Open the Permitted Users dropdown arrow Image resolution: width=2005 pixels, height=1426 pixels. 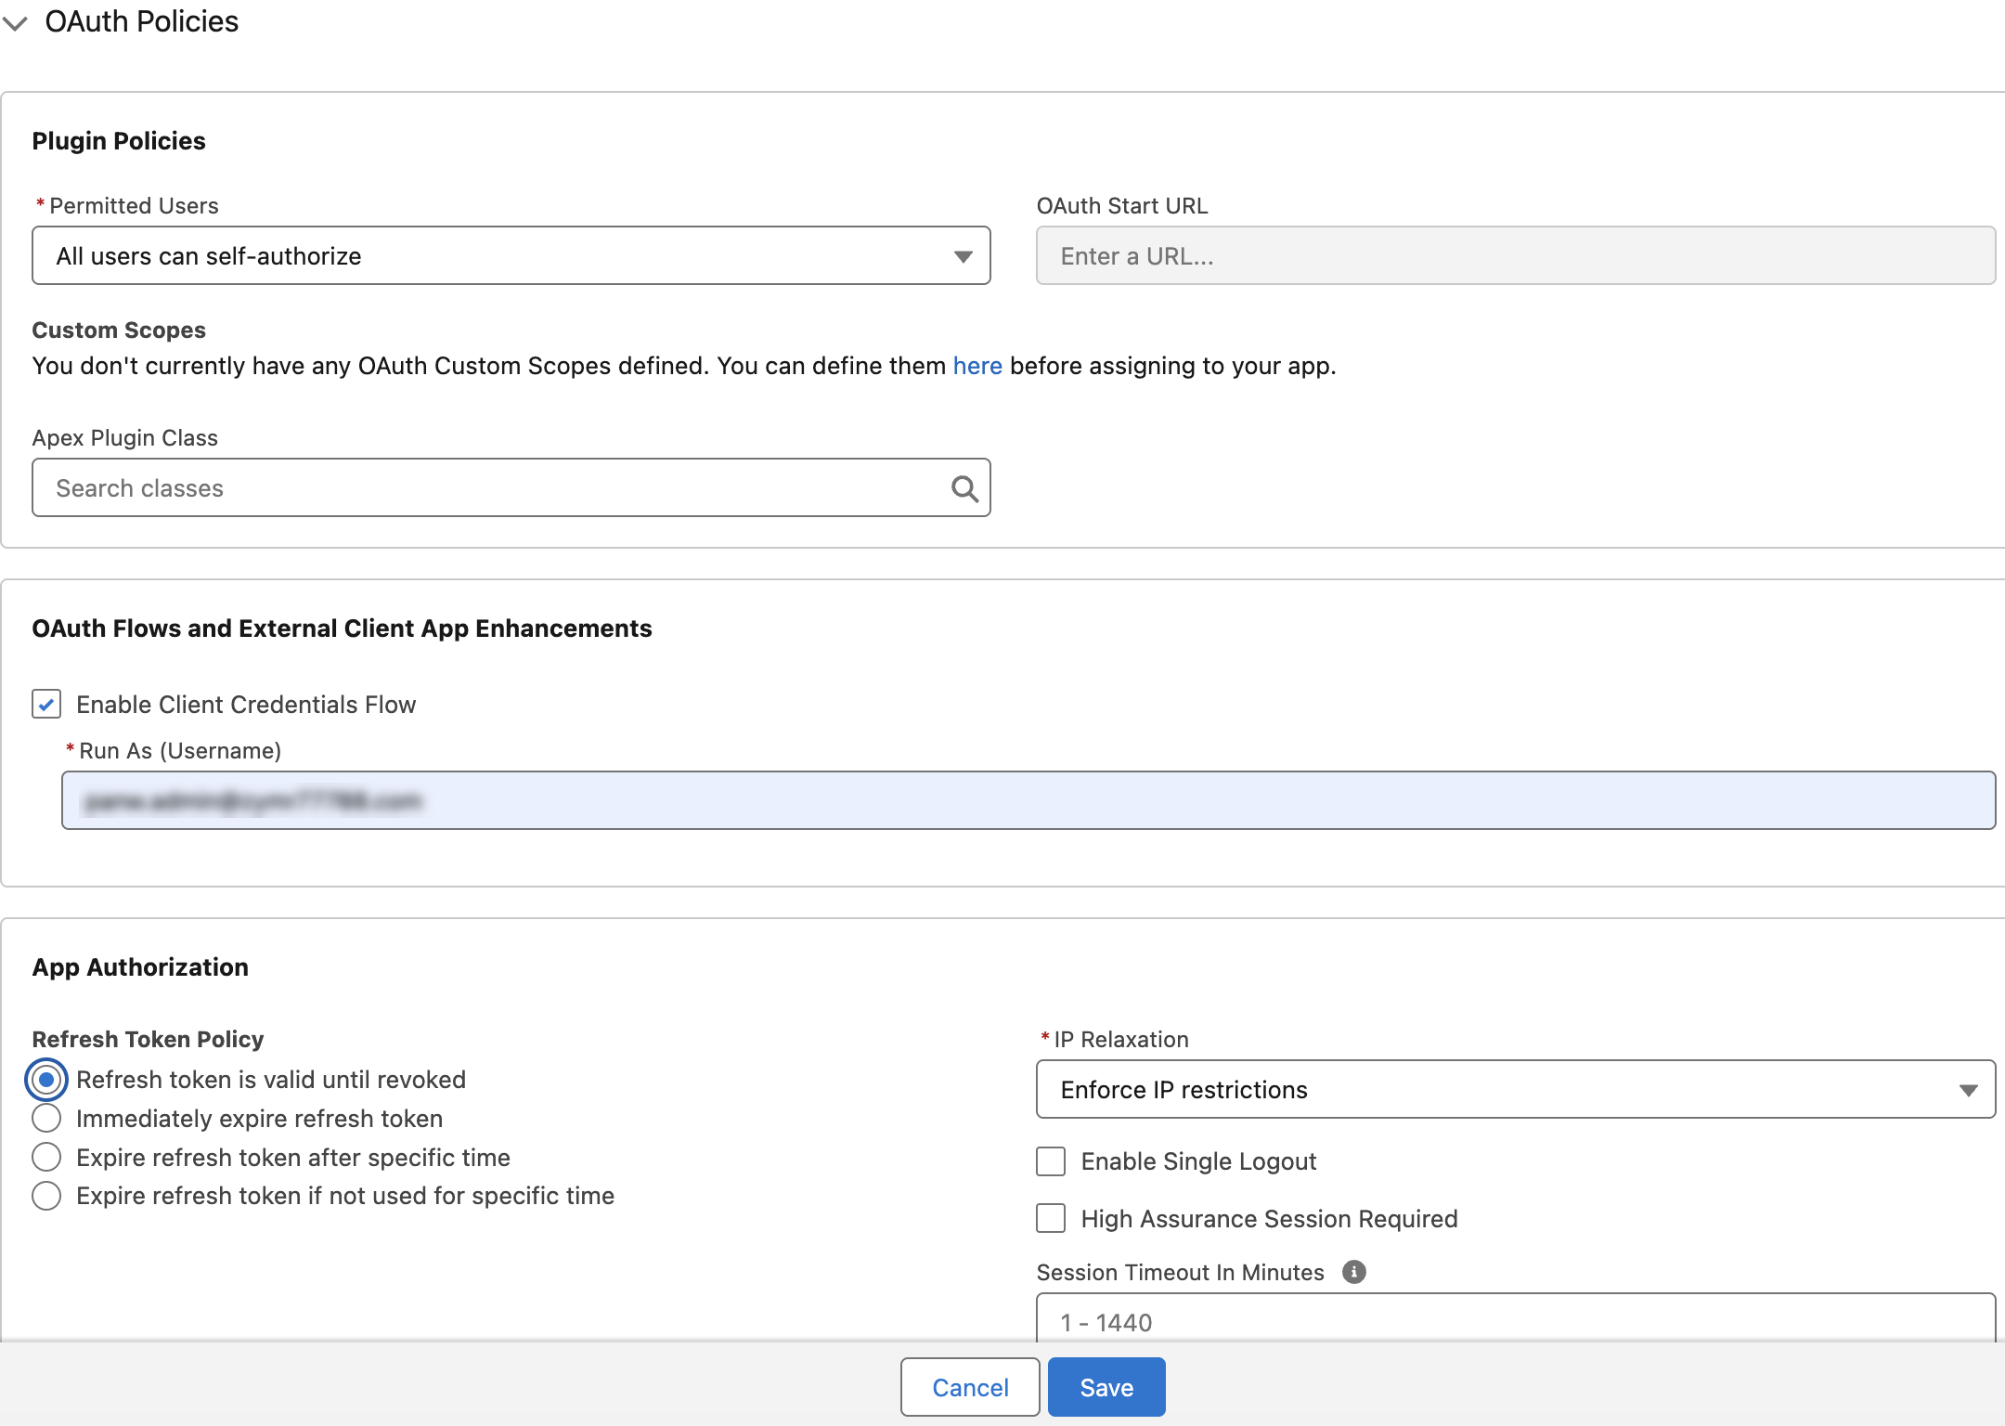click(x=963, y=256)
